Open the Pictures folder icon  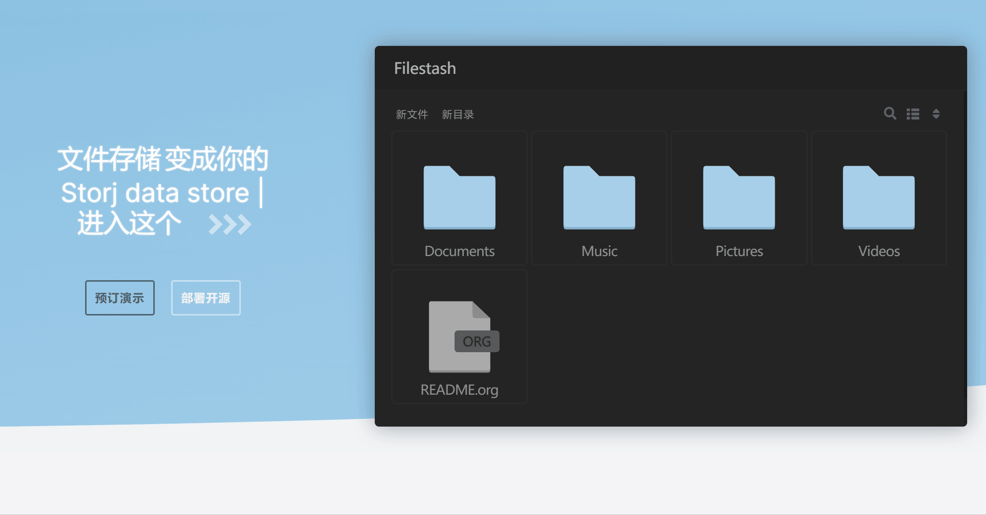(739, 198)
